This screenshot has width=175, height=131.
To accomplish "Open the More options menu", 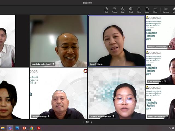I will pos(155,10).
